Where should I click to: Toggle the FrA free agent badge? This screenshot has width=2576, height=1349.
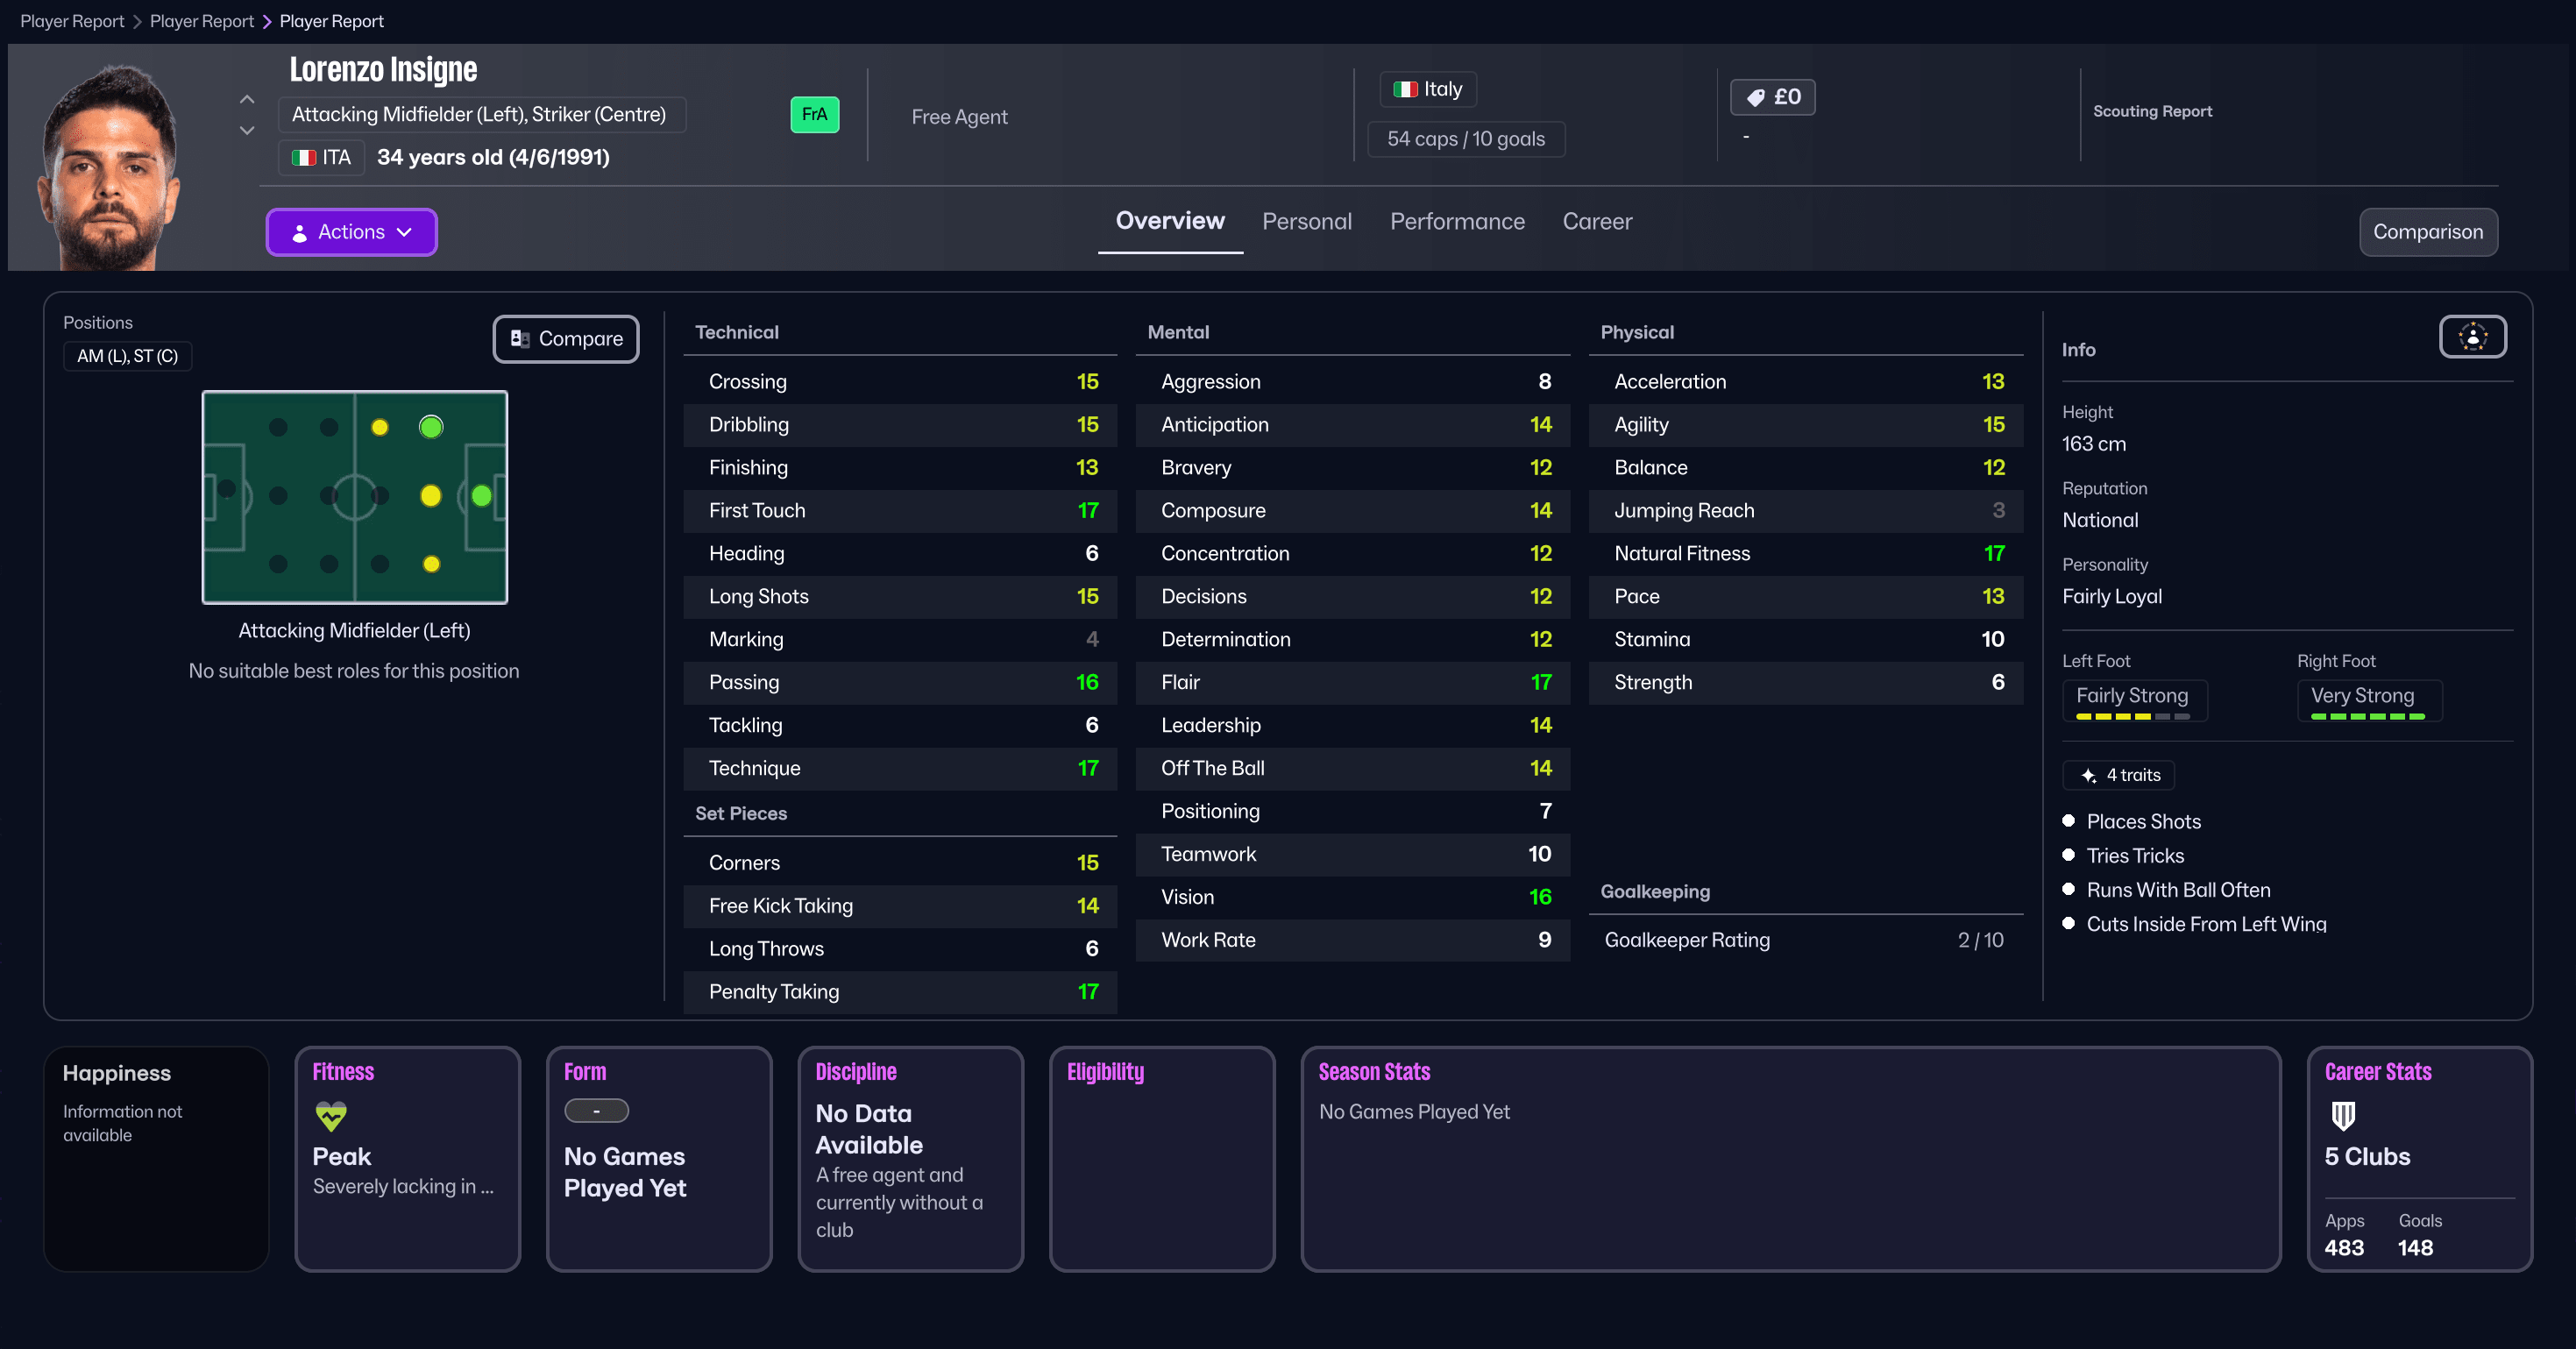tap(814, 114)
